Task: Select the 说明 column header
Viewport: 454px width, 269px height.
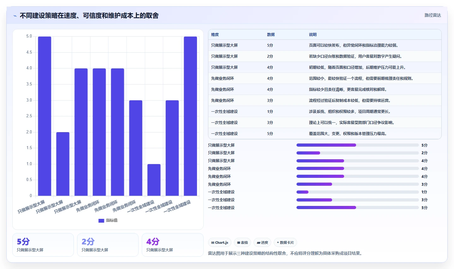Action: click(313, 35)
